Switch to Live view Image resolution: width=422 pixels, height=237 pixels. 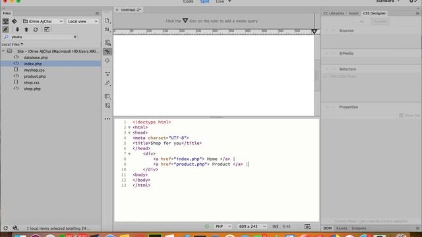(x=220, y=1)
